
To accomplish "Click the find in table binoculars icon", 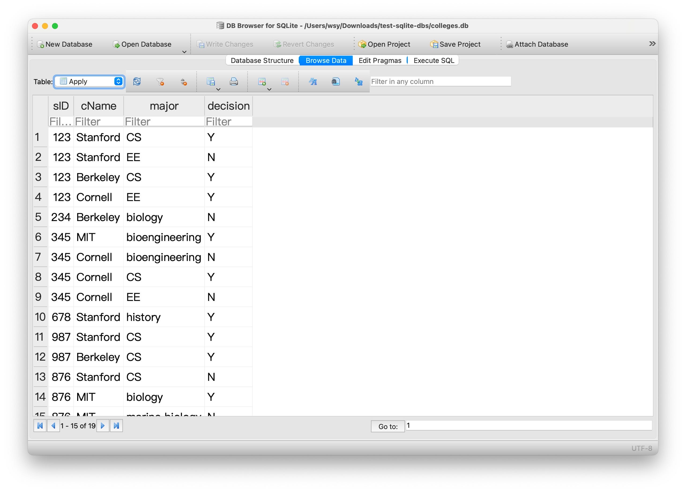I will coord(335,81).
